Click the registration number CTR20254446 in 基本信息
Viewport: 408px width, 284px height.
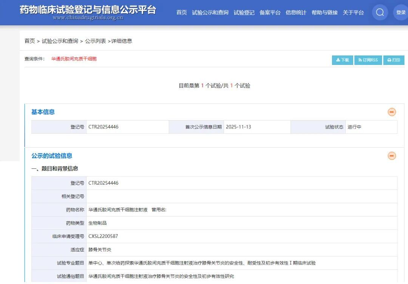coord(104,127)
